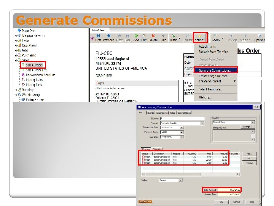Screen dimensions: 274x206
Task: Click the status icon of the 0.40 commission row
Action: click(143, 157)
